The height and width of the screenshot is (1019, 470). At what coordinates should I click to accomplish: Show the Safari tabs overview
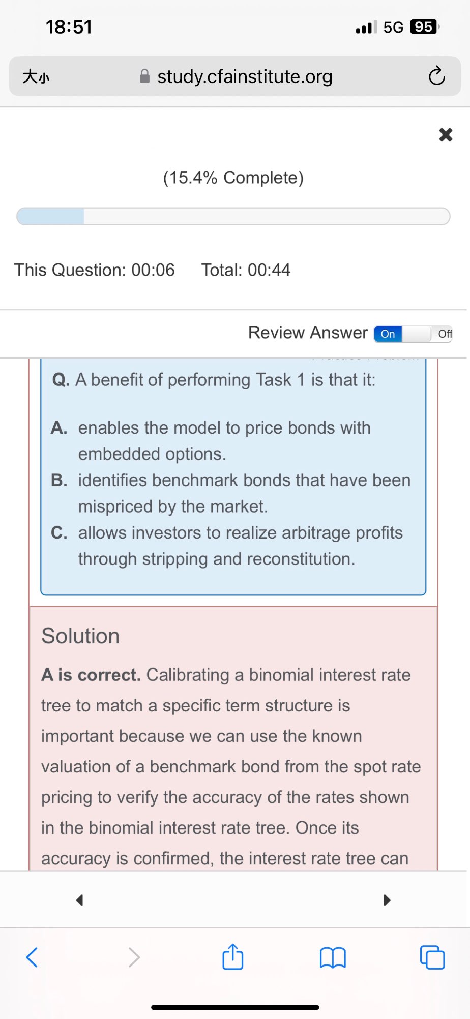click(432, 957)
